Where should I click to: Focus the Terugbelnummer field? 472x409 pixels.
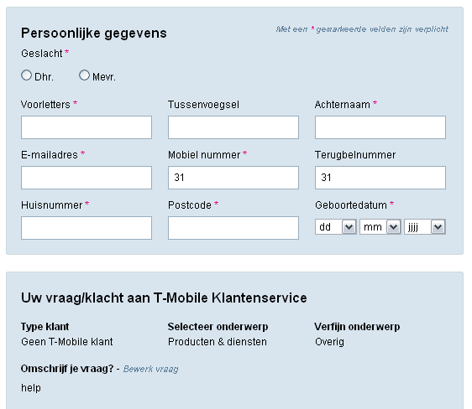(x=380, y=178)
